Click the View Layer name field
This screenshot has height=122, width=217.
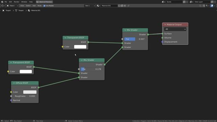click(202, 2)
